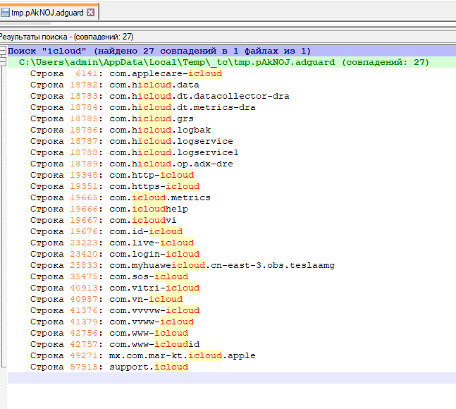The width and height of the screenshot is (456, 409).
Task: Open result line 18782 com.hicloud.data
Action: pos(115,85)
